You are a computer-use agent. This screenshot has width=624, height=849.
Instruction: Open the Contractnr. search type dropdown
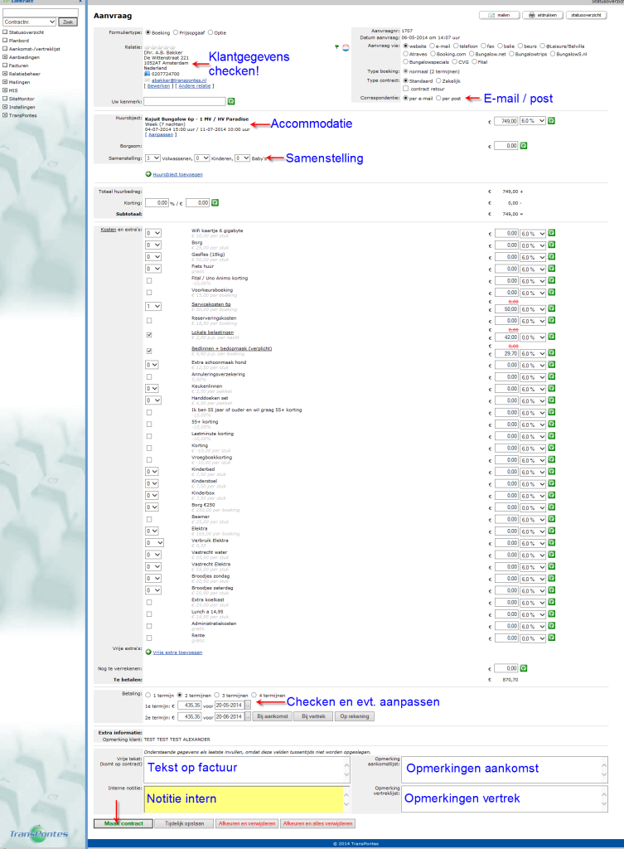(30, 22)
